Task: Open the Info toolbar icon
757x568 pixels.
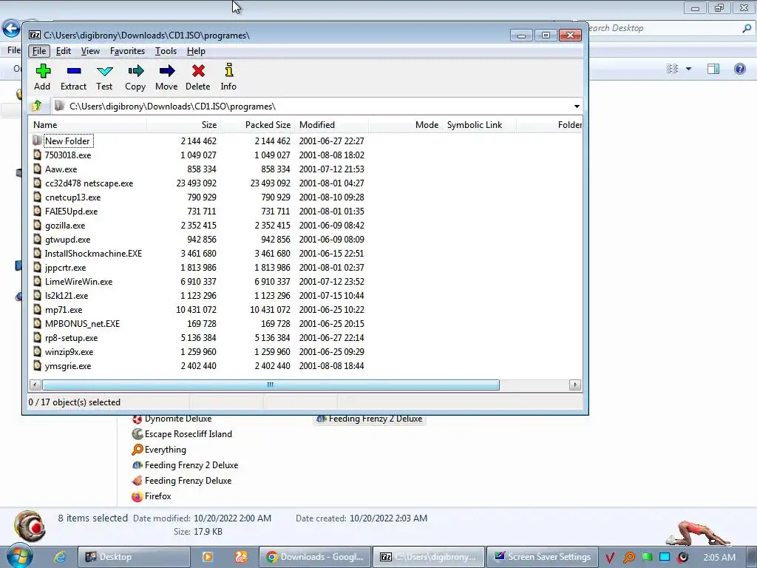Action: (x=229, y=70)
